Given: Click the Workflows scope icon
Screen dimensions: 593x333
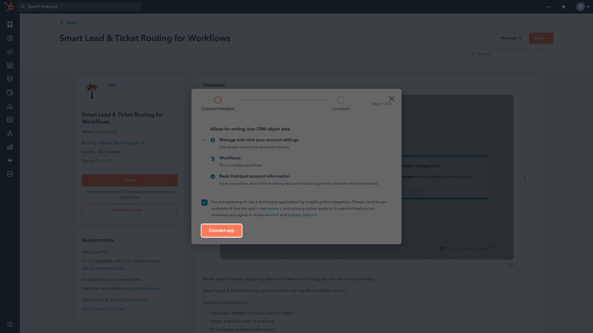Looking at the screenshot, I should pos(213,159).
